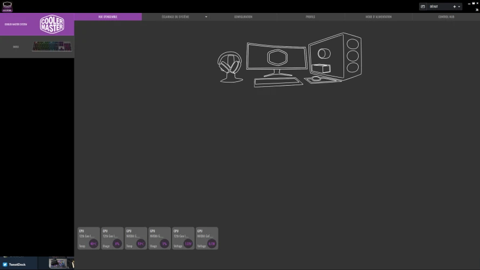Select the SK653 keyboard device in sidebar
This screenshot has height=270, width=480.
click(37, 47)
